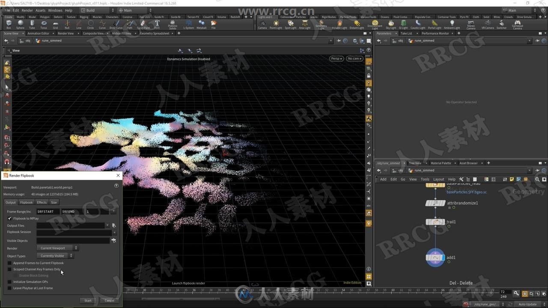The image size is (548, 308).
Task: Select the Sphere shelf tool
Action: pos(20,25)
